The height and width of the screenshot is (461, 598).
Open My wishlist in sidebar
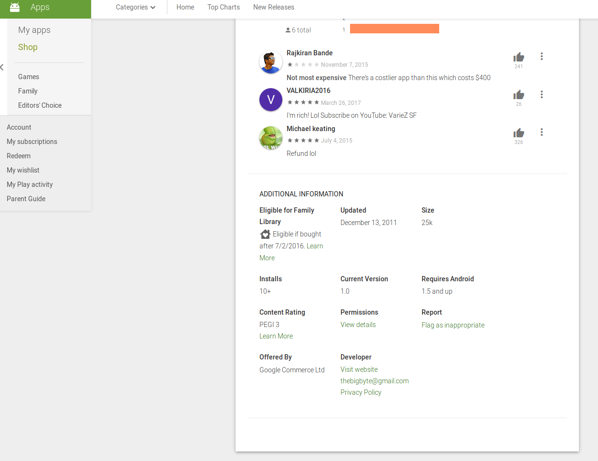coord(23,170)
